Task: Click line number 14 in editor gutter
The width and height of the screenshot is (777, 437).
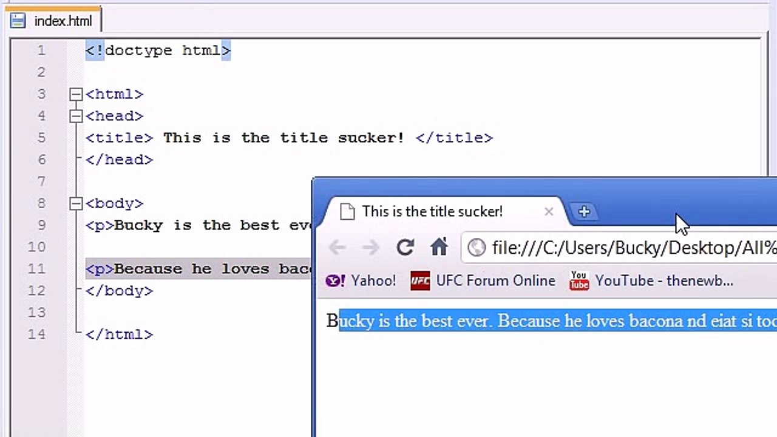Action: click(36, 334)
